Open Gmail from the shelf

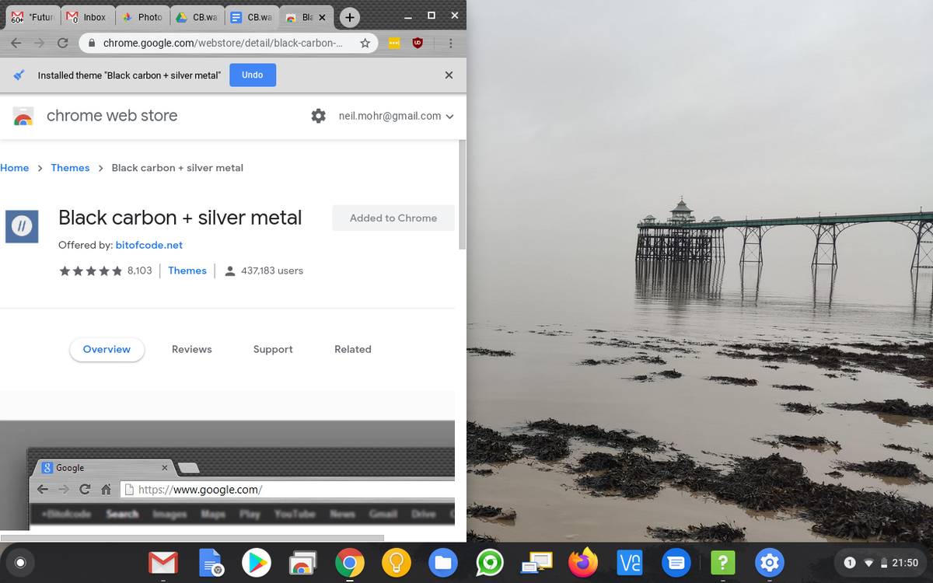pos(163,563)
